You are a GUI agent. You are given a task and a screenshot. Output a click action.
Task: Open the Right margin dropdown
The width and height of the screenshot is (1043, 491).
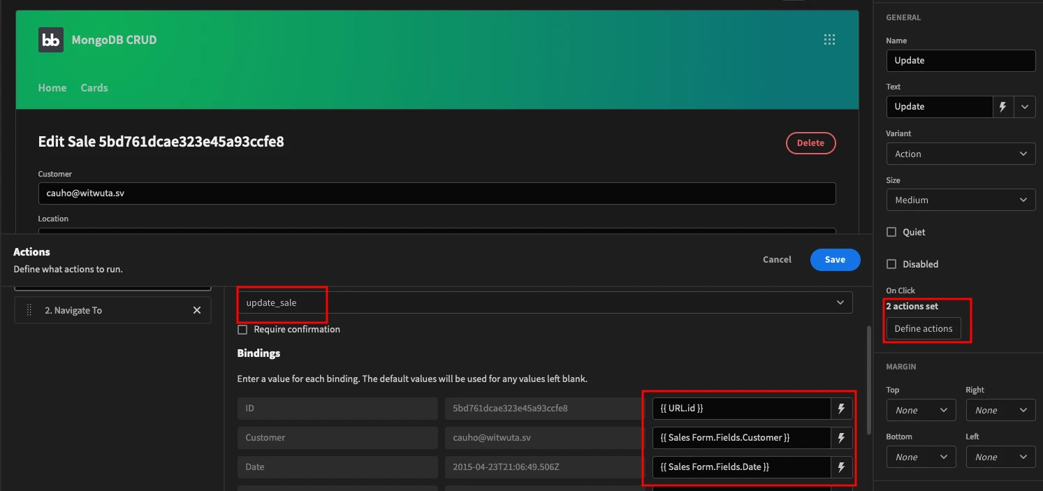click(x=1000, y=410)
